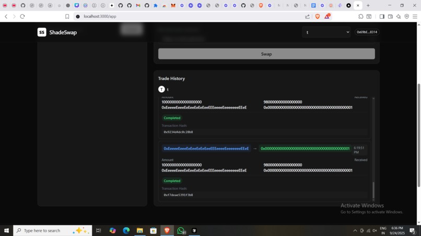
Task: Click Completed badge above hash 0xf7deae5391f3b8
Action: [172, 181]
